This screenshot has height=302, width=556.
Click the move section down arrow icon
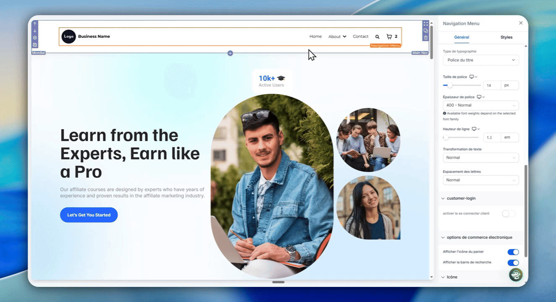pos(35,31)
